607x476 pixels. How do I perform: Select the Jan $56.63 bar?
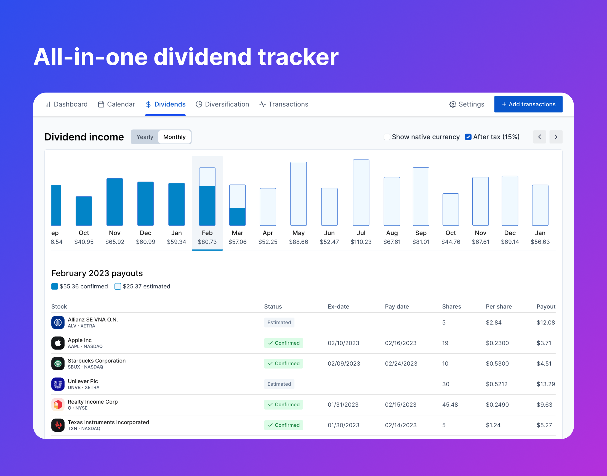tap(540, 205)
